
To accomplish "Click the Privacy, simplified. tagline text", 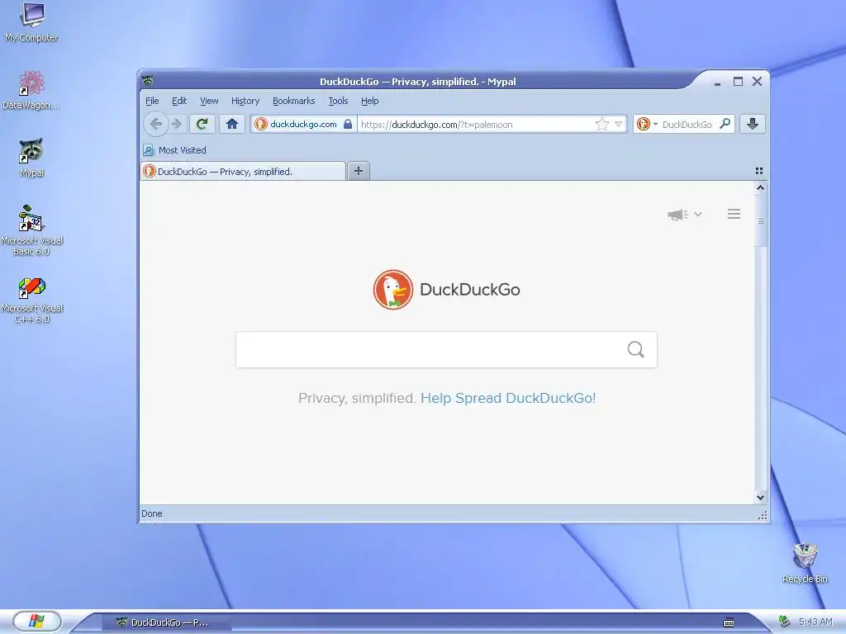I will (357, 398).
